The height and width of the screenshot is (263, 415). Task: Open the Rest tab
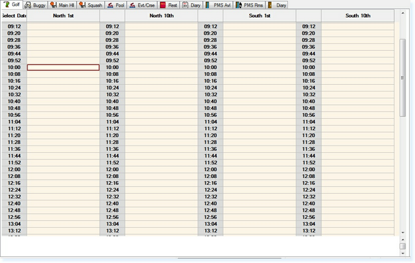(x=168, y=5)
